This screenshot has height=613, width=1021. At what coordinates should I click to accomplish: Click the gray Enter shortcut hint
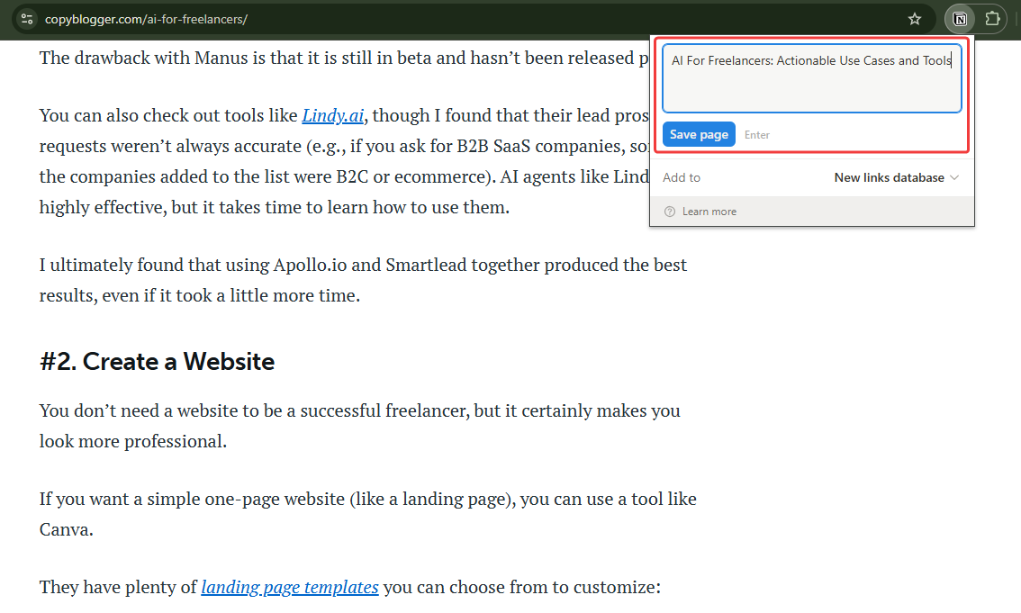[757, 135]
